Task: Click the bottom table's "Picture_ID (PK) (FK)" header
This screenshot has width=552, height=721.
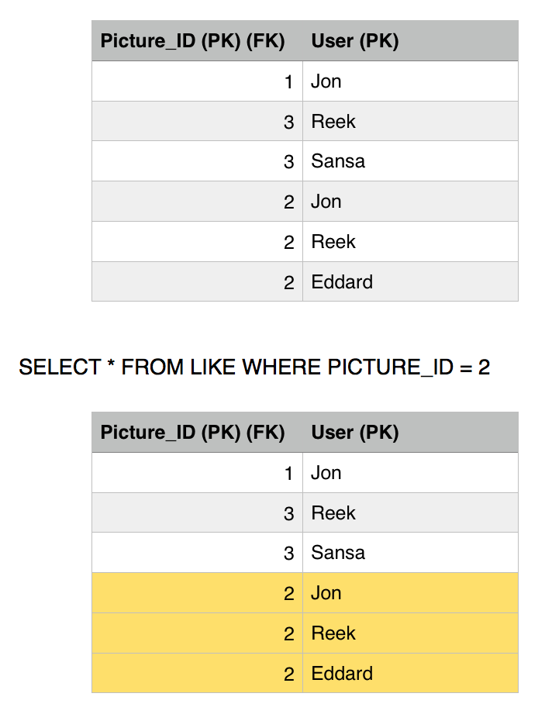Action: pyautogui.click(x=193, y=433)
